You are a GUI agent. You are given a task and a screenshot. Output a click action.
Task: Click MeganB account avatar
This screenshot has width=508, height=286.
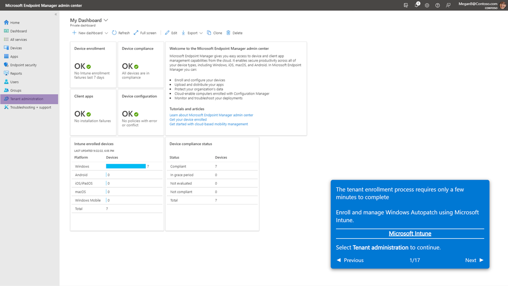pyautogui.click(x=502, y=5)
